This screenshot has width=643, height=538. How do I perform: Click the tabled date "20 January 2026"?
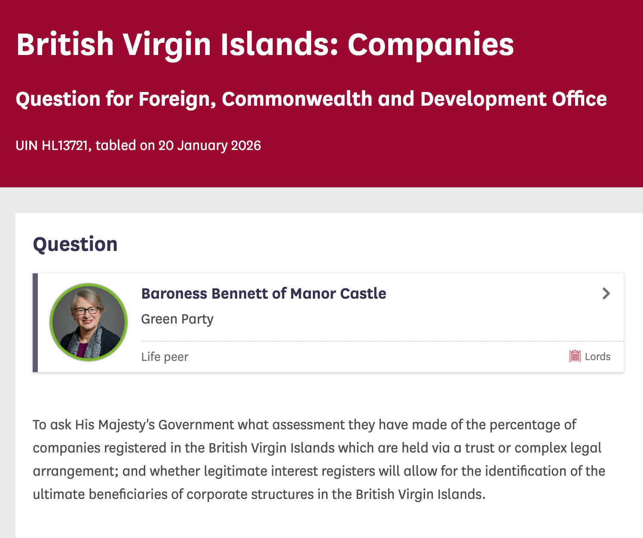coord(210,145)
